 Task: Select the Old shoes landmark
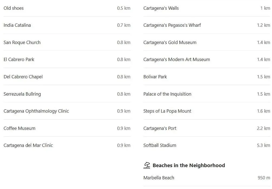tap(67, 8)
